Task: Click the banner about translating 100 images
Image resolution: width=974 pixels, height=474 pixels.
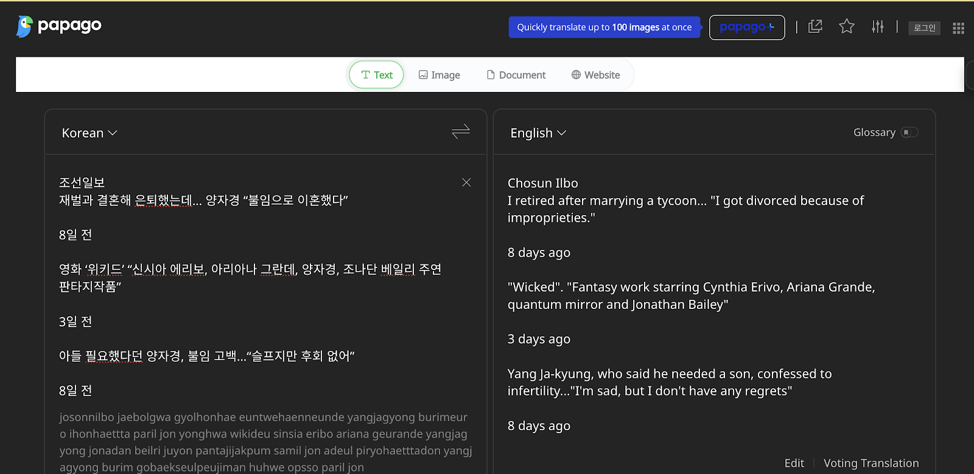Action: [x=604, y=27]
